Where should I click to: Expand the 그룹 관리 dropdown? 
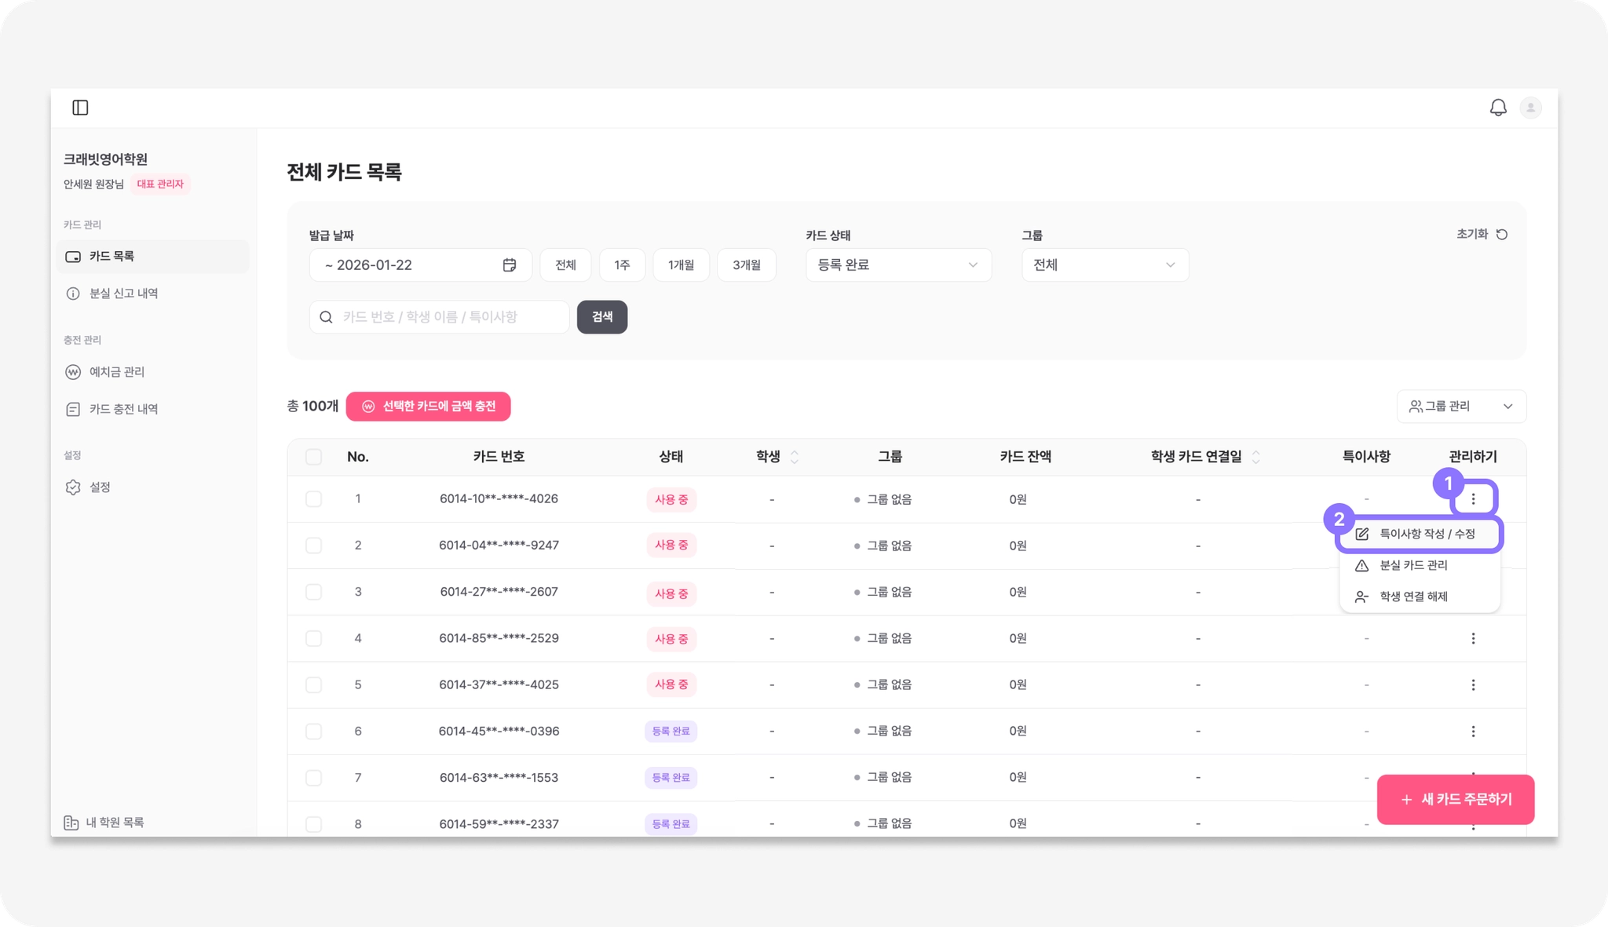coord(1461,407)
